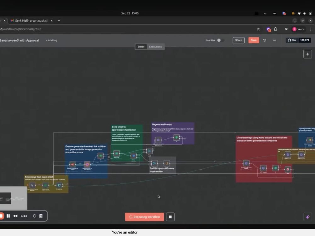This screenshot has height=236, width=315.
Task: Stop the screen recording with the red button
Action: [x=1, y=216]
